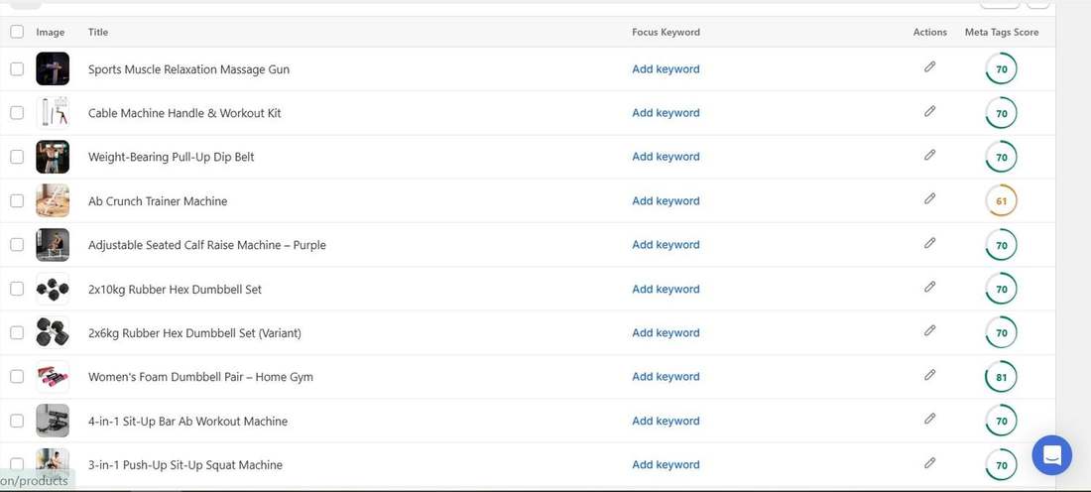This screenshot has height=492, width=1091.
Task: Click the Title column header
Action: 98,32
